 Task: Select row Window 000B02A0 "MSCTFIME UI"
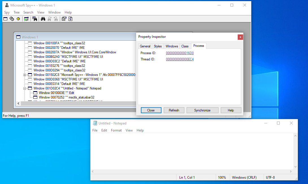(x=68, y=57)
